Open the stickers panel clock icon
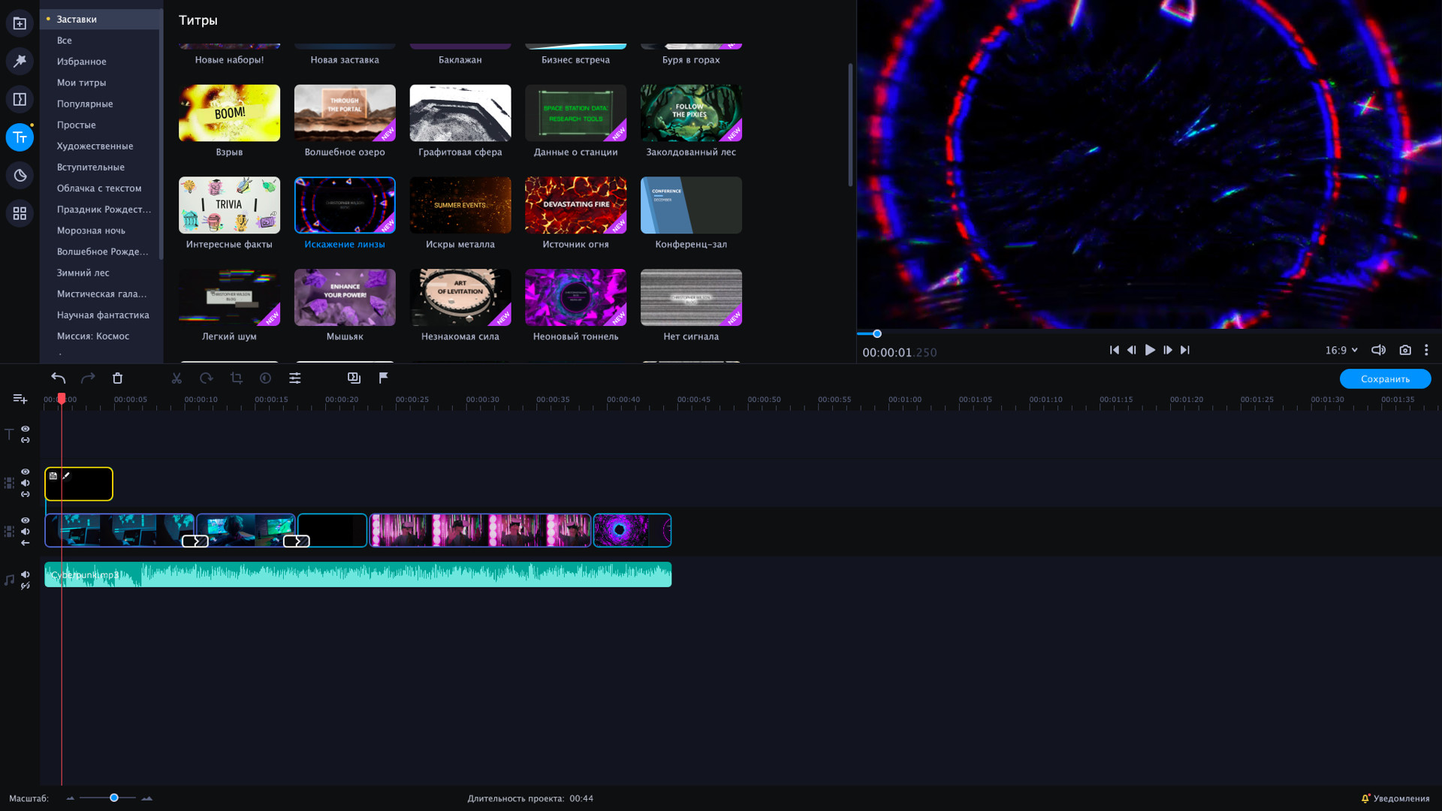Viewport: 1442px width, 811px height. click(20, 175)
